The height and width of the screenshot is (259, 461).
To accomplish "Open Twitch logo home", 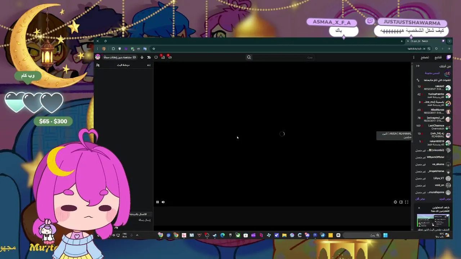I will pos(449,57).
